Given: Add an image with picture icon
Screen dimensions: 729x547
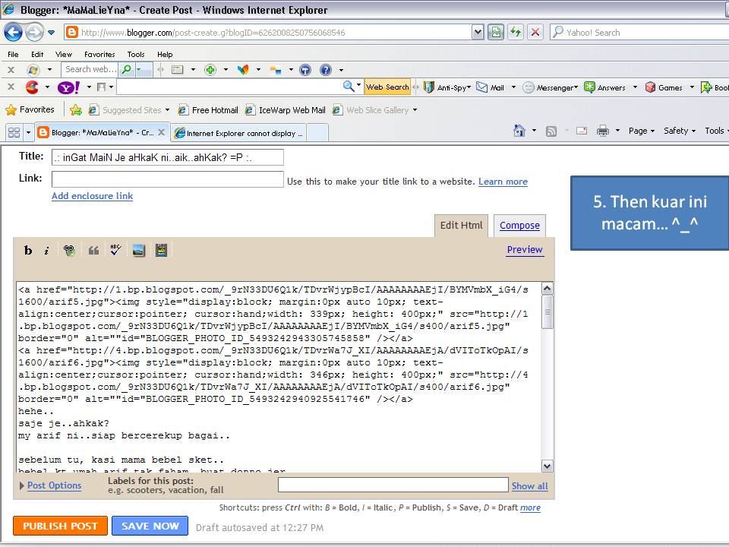Looking at the screenshot, I should 138,251.
